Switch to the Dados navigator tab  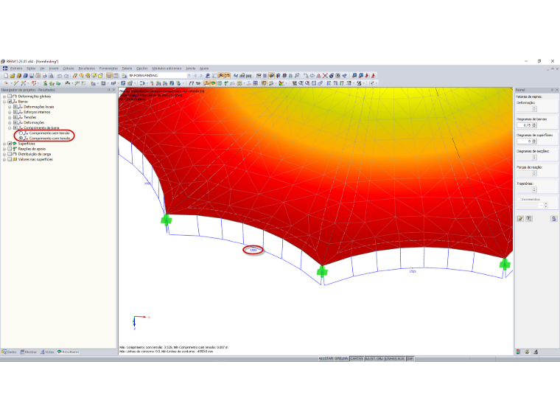[10, 351]
